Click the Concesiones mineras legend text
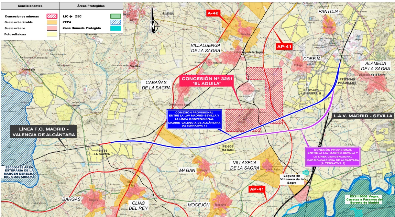Screen dimensions: 395x217 click(22, 17)
